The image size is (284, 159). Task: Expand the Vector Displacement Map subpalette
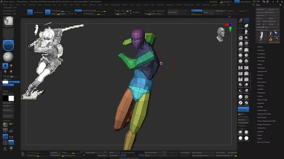coord(266,121)
